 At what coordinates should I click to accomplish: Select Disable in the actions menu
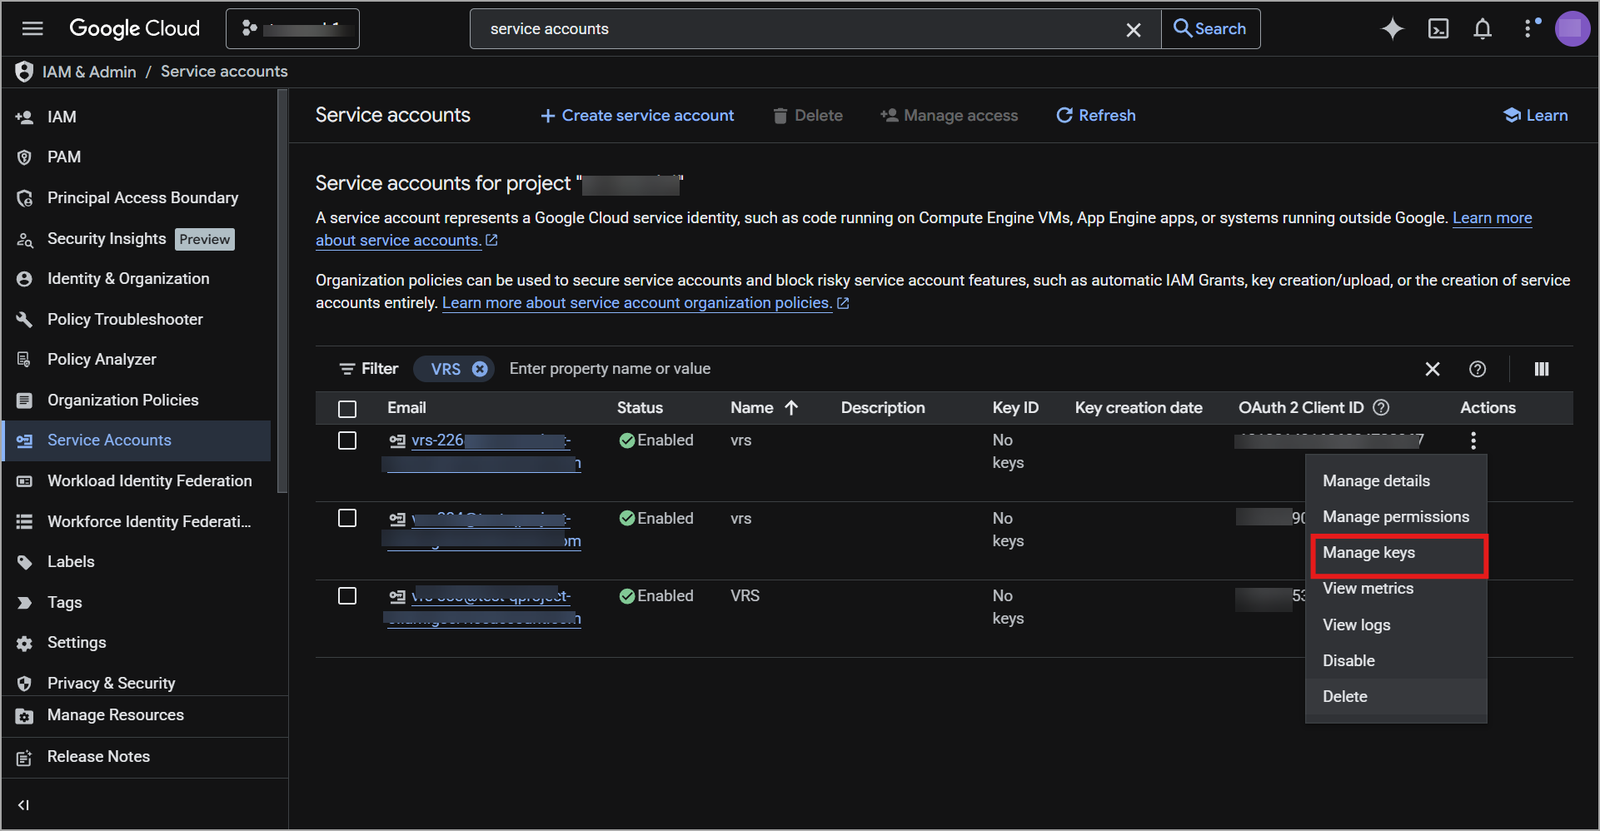point(1348,660)
